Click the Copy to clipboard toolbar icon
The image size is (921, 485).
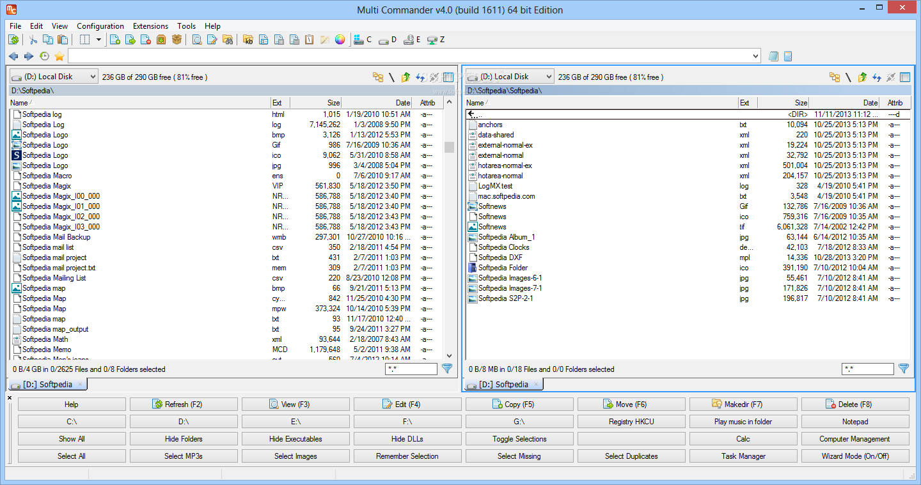48,40
